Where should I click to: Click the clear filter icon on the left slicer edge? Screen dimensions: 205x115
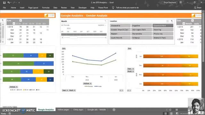[x=3, y=20]
